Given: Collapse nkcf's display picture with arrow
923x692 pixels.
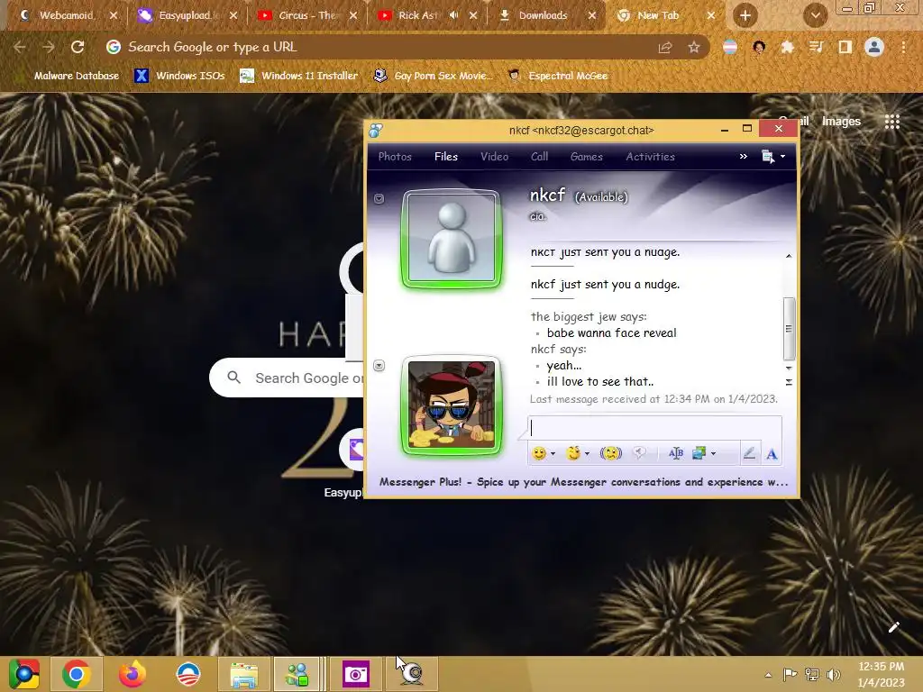Looking at the screenshot, I should pos(379,199).
